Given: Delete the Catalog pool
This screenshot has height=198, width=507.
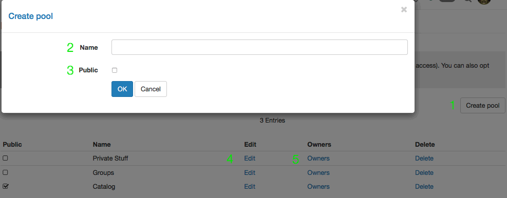Looking at the screenshot, I should tap(424, 186).
